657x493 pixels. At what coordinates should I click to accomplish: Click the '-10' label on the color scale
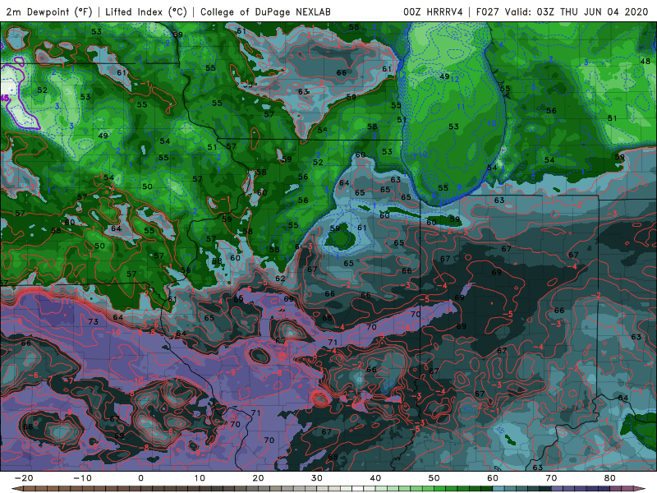(82, 478)
